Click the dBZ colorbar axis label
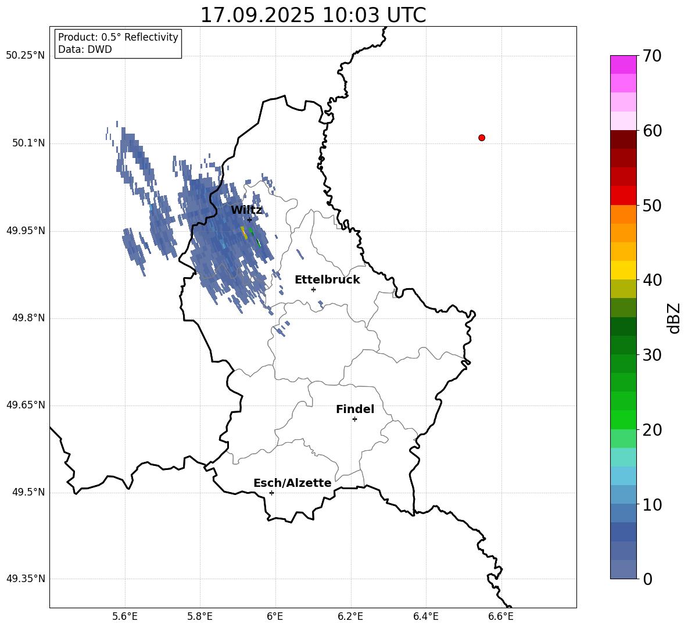 [675, 318]
